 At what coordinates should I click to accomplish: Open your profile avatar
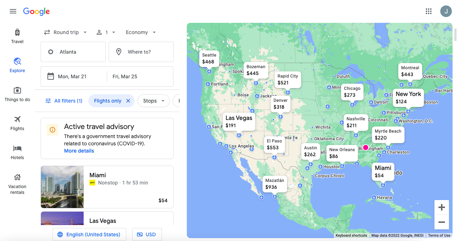coord(446,11)
